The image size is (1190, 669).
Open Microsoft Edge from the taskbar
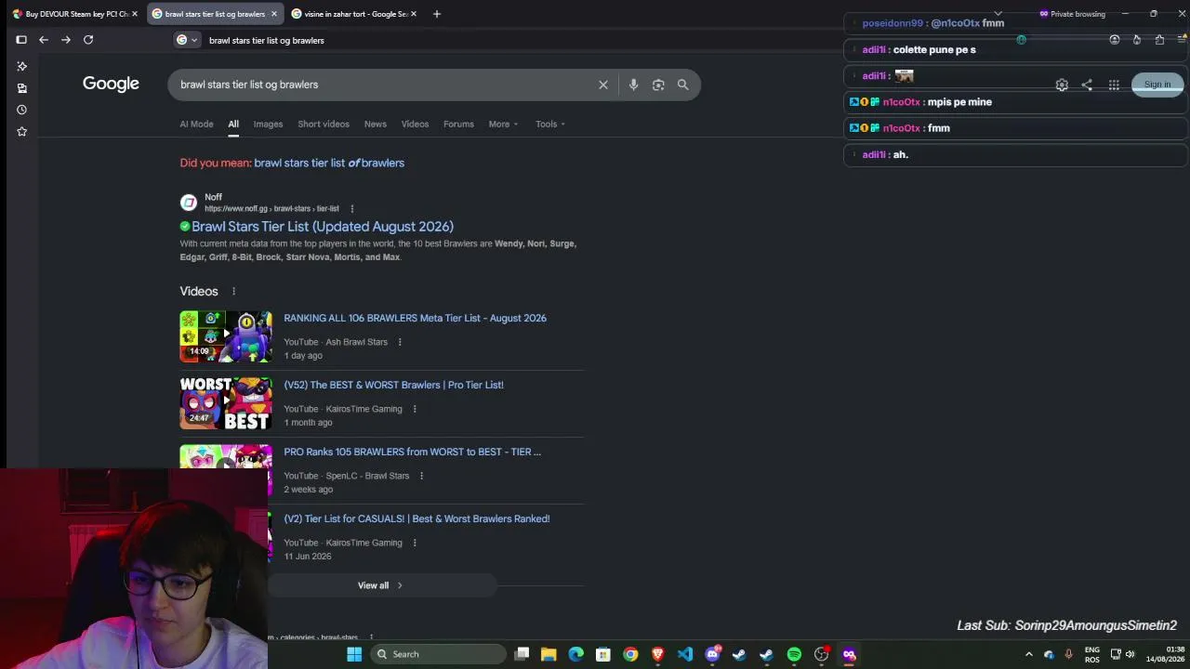[x=576, y=654]
